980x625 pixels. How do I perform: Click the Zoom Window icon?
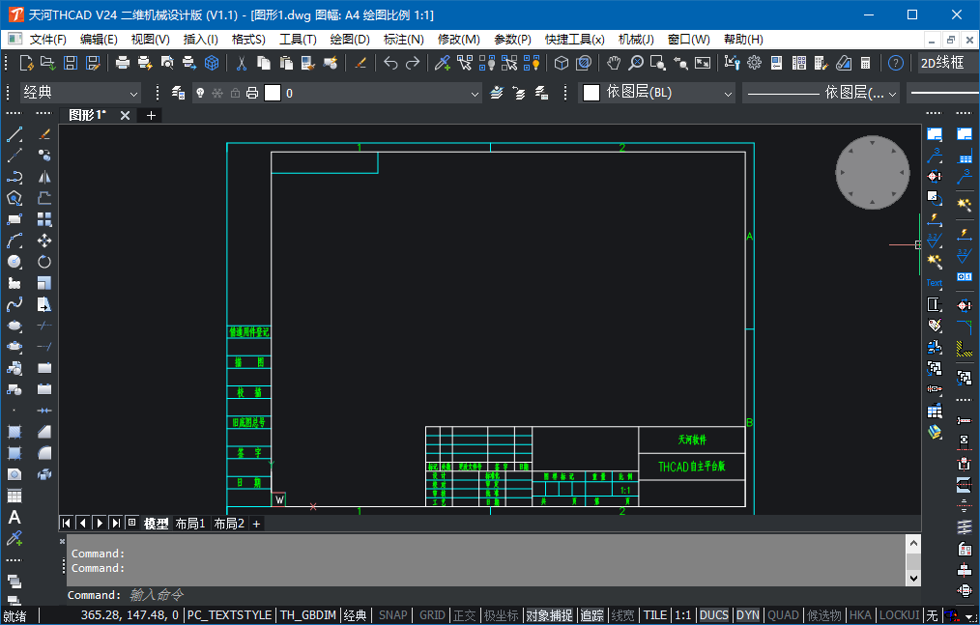(x=657, y=63)
